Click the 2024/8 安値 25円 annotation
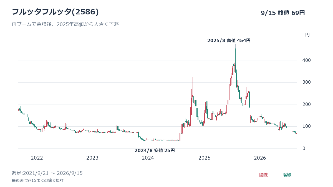Viewport: 333px width, 187px height. click(155, 150)
